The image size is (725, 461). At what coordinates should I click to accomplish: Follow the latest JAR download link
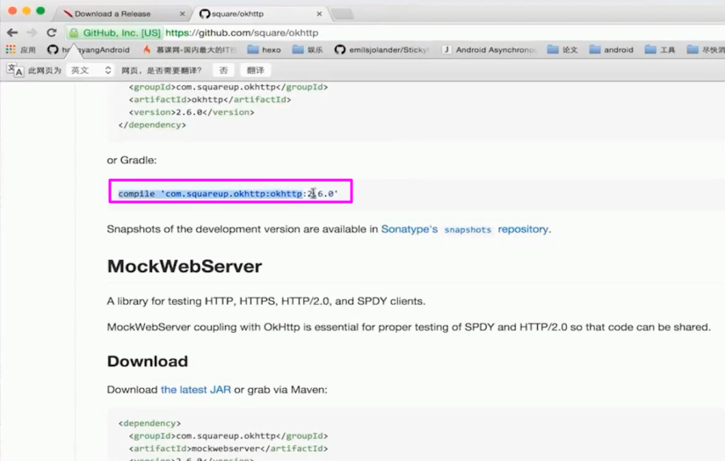tap(195, 389)
